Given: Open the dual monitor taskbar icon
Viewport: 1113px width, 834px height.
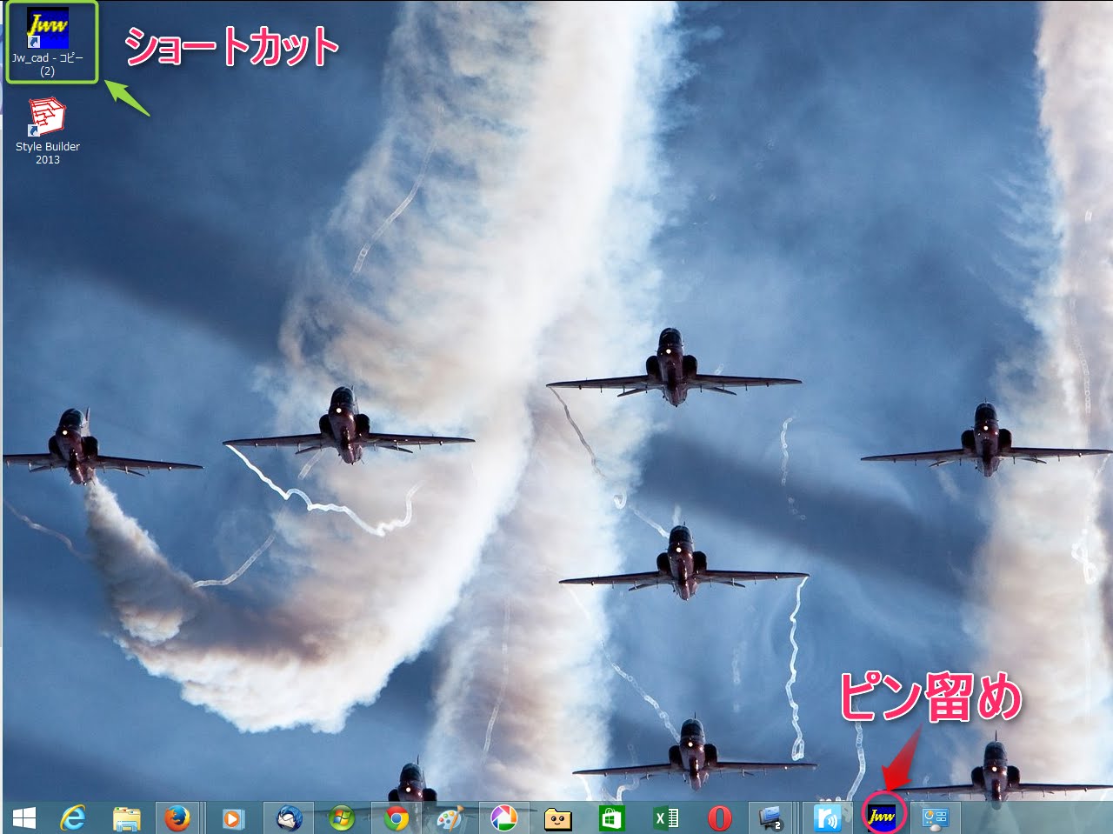Looking at the screenshot, I should [770, 818].
